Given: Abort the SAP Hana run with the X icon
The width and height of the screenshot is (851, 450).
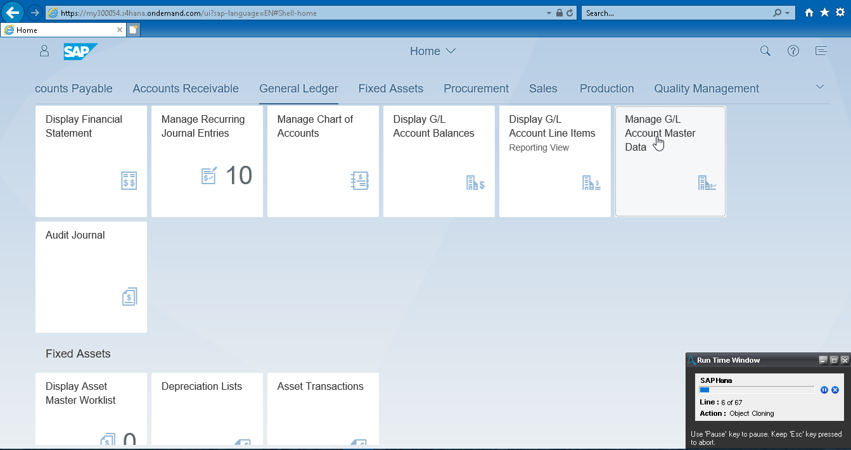Looking at the screenshot, I should (835, 390).
